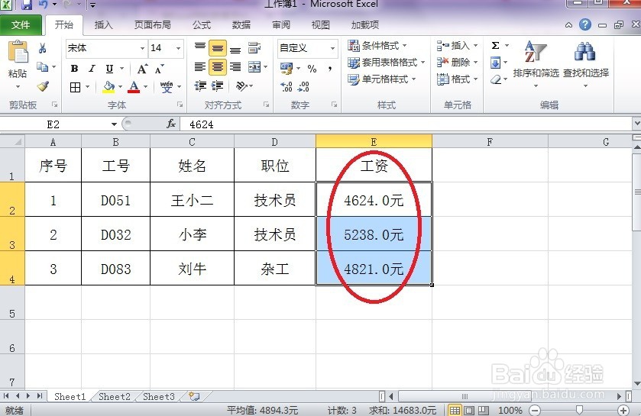Zoom out with minus button

[535, 411]
